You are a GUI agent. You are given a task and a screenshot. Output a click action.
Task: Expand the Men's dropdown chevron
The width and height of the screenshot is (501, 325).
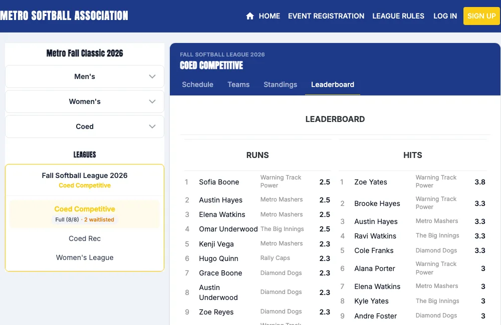(152, 76)
